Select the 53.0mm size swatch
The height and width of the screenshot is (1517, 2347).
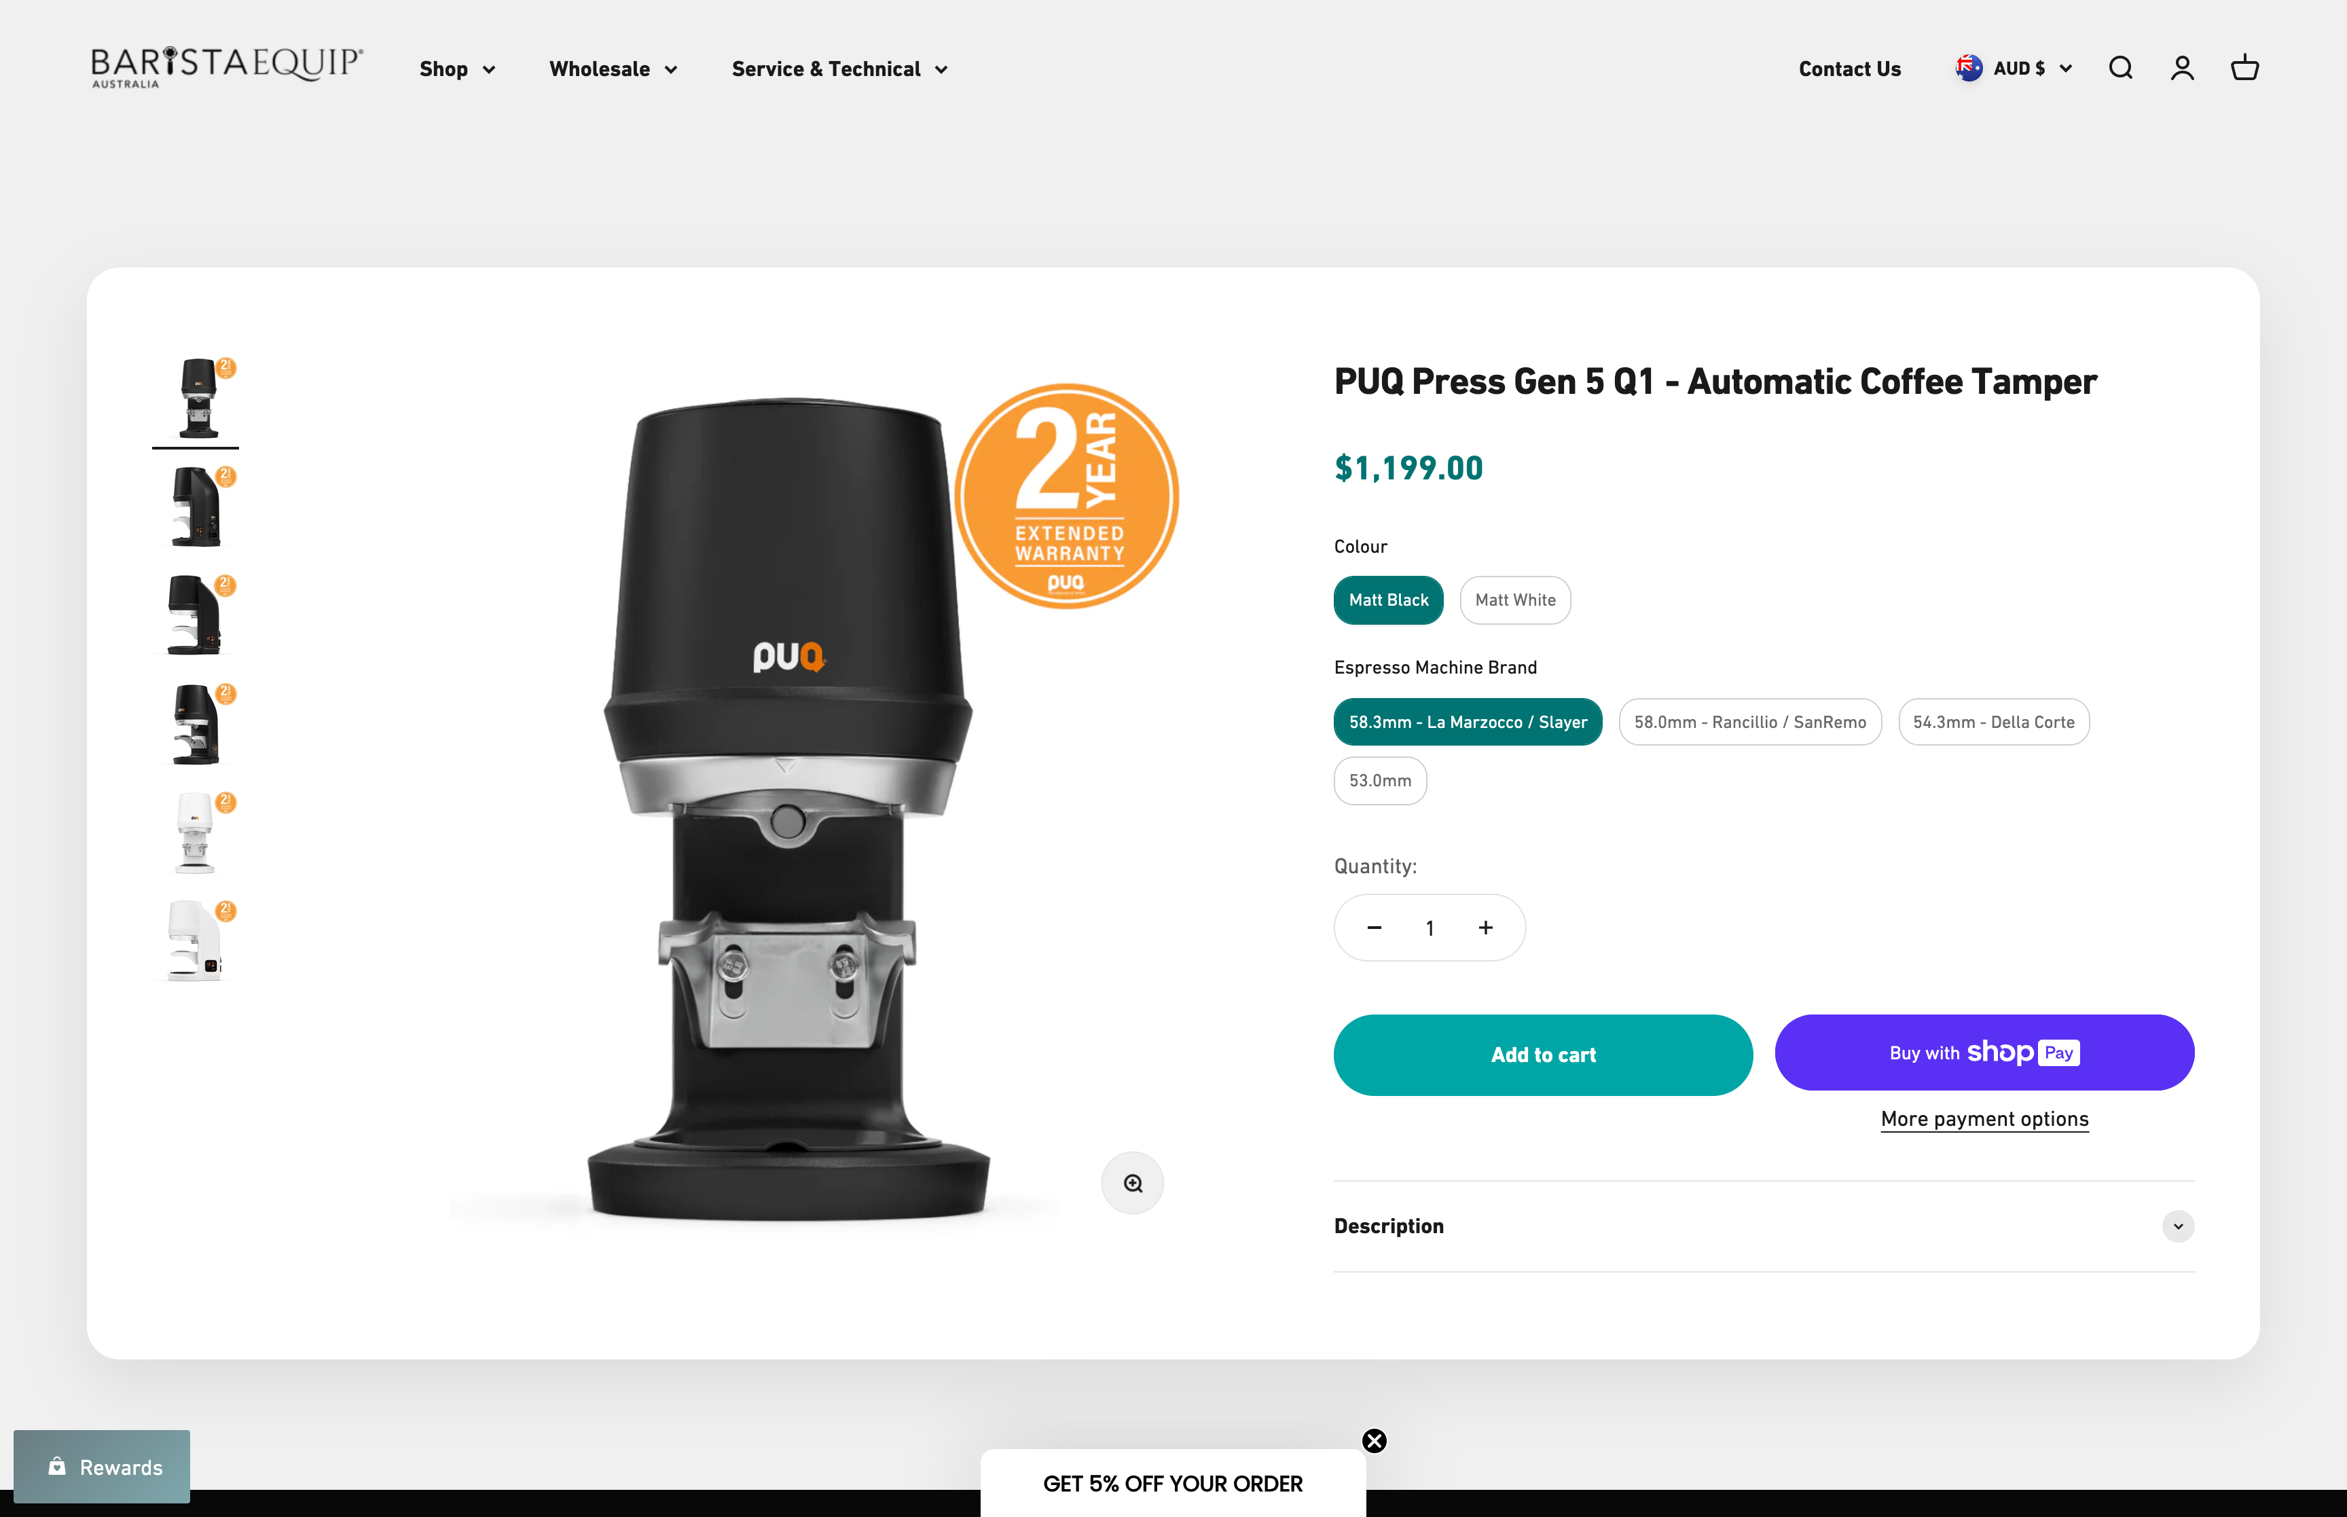point(1380,780)
